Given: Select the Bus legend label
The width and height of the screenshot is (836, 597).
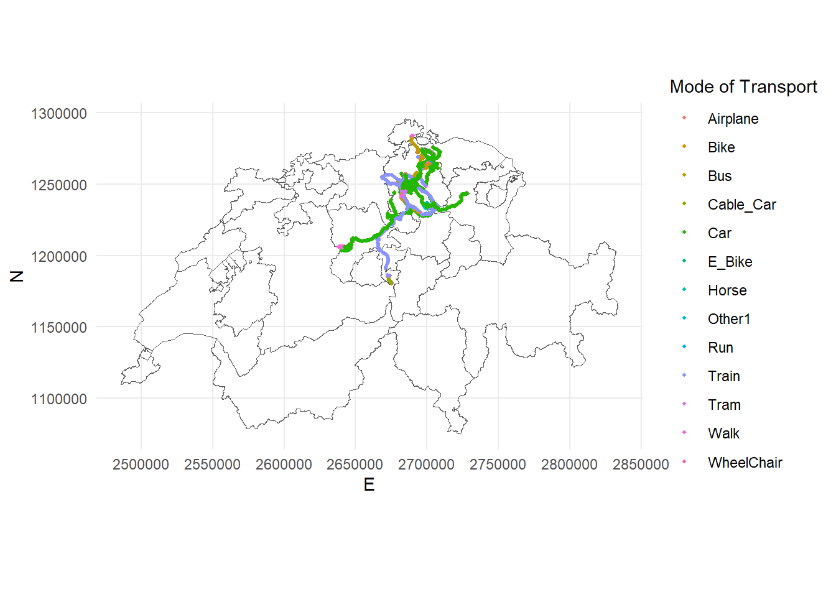Looking at the screenshot, I should tap(719, 176).
